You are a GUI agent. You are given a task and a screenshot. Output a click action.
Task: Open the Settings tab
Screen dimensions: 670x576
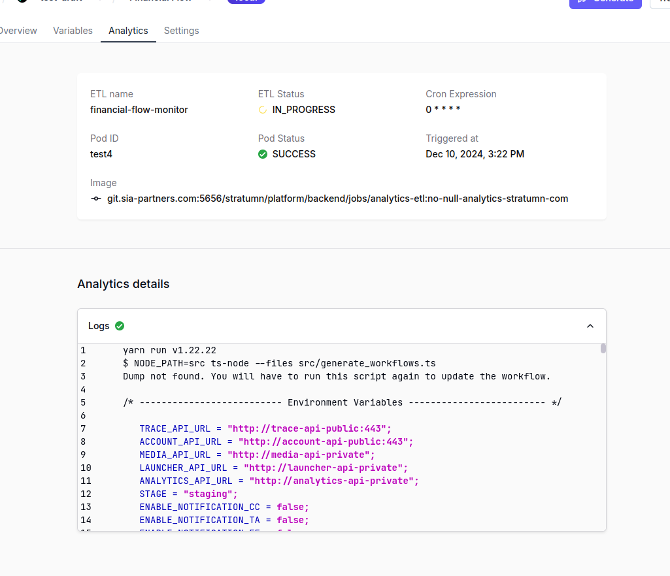(181, 31)
